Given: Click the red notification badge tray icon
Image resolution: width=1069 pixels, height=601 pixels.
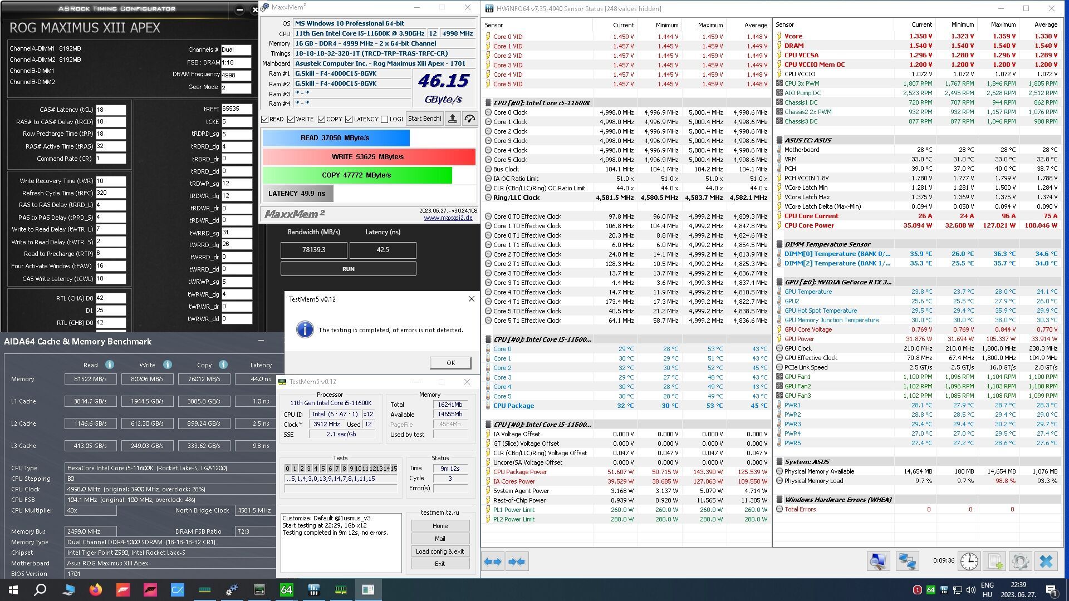Looking at the screenshot, I should pyautogui.click(x=918, y=590).
